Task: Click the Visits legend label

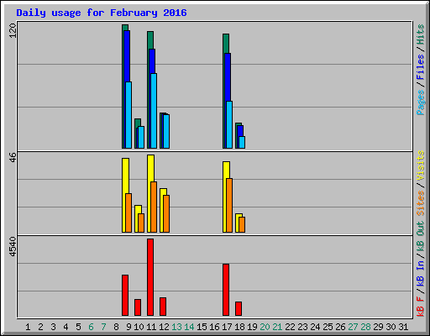Action: pos(421,165)
